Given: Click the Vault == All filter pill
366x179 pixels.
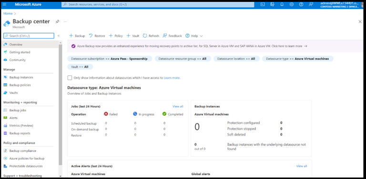Looking at the screenshot, I should (x=80, y=67).
